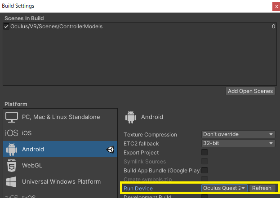
Task: Click the Platform section heading
Action: click(x=16, y=104)
